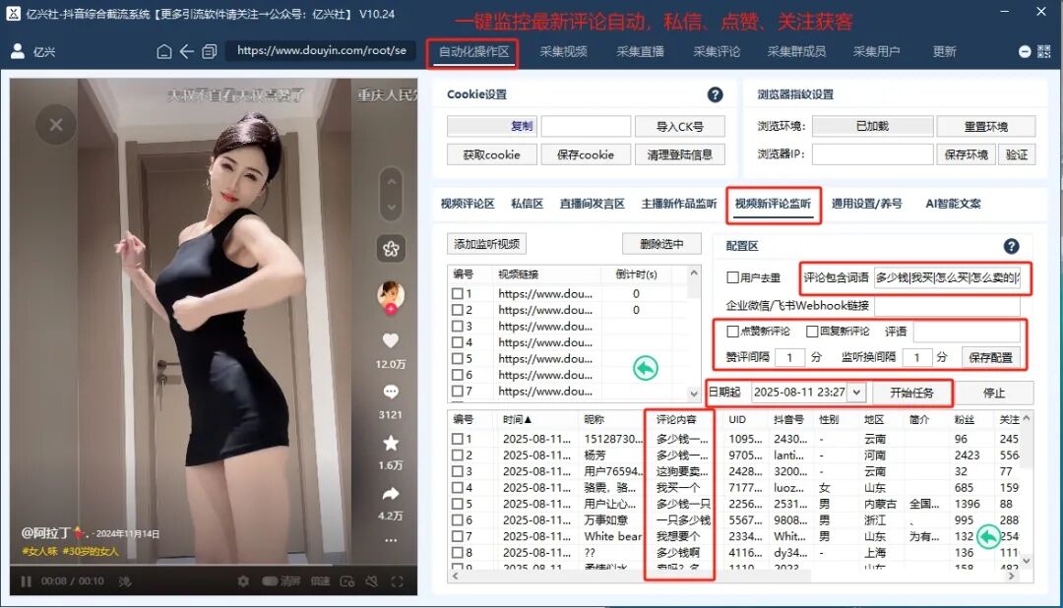Click the user profile icon by 亿兴

click(x=19, y=51)
